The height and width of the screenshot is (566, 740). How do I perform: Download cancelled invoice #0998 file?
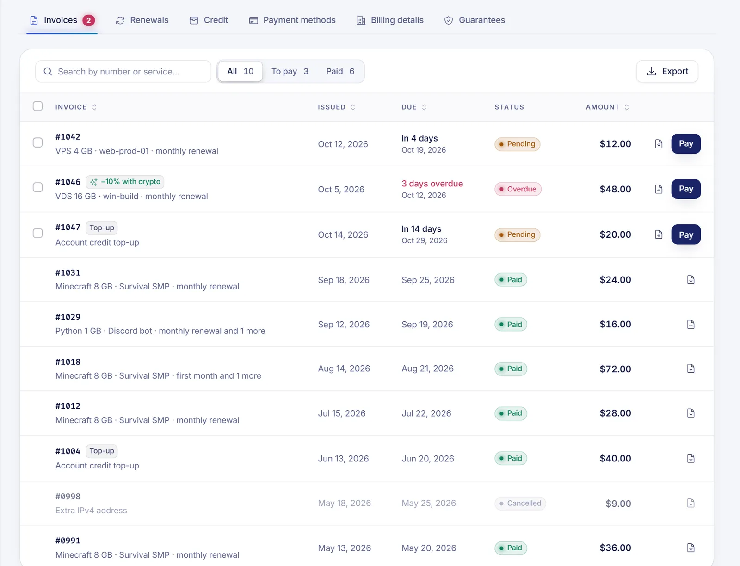click(691, 503)
